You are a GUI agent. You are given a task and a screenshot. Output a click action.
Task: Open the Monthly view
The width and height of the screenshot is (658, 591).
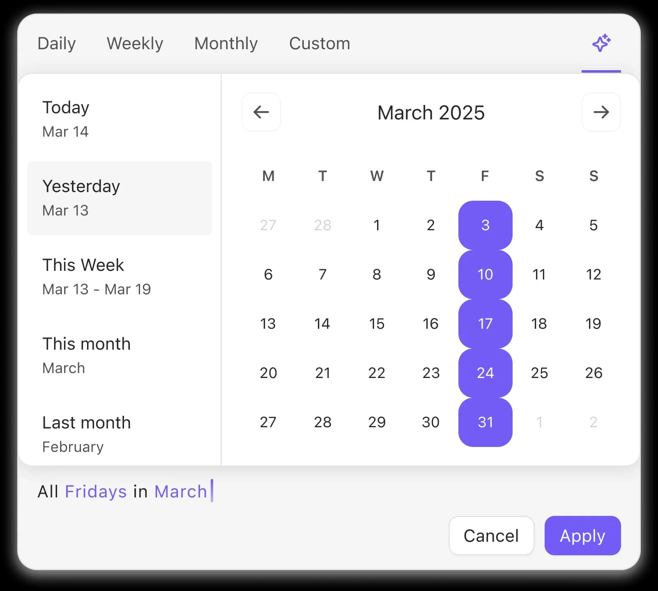point(226,43)
